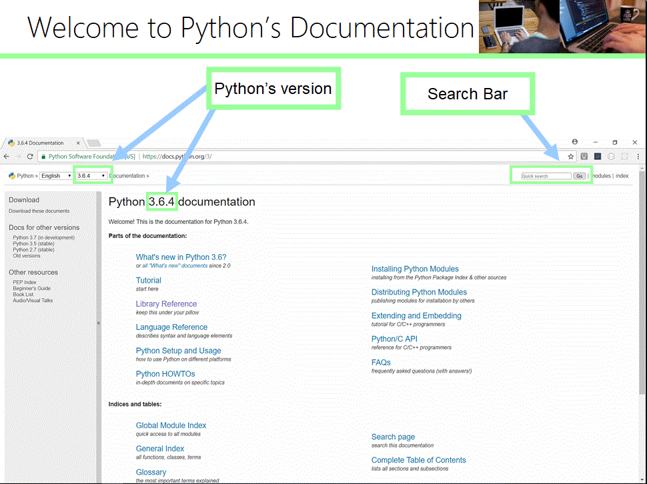Viewport: 647px width, 484px height.
Task: Toggle the bookmark star for this page
Action: point(571,156)
